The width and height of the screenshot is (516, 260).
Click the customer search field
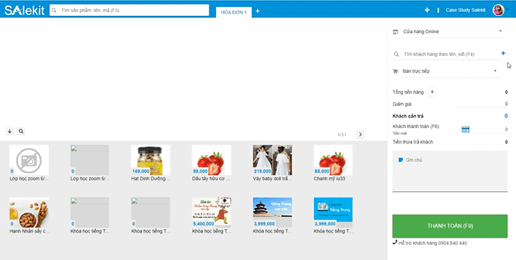point(445,54)
